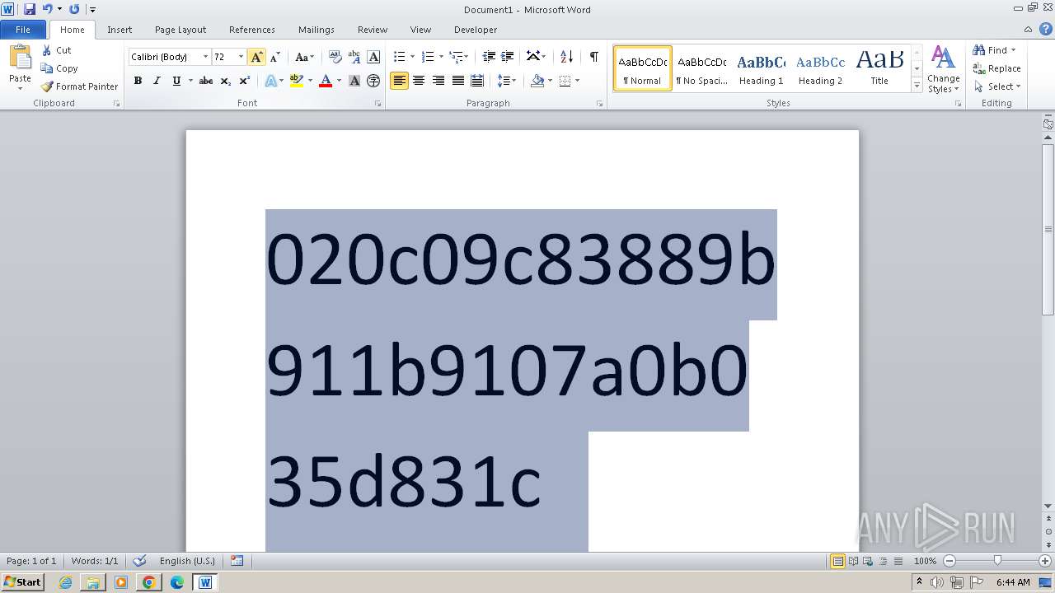
Task: Click Clear Formatting eraser icon
Action: click(x=335, y=57)
